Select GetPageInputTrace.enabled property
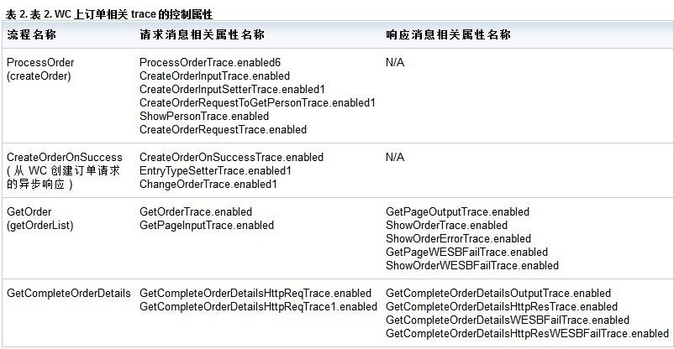Image resolution: width=674 pixels, height=349 pixels. 207,226
